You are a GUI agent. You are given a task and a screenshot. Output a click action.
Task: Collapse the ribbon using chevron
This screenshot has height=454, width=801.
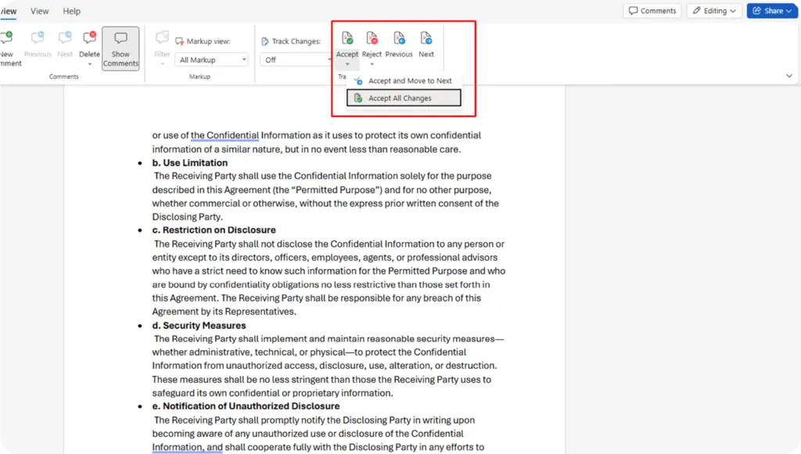pyautogui.click(x=788, y=76)
